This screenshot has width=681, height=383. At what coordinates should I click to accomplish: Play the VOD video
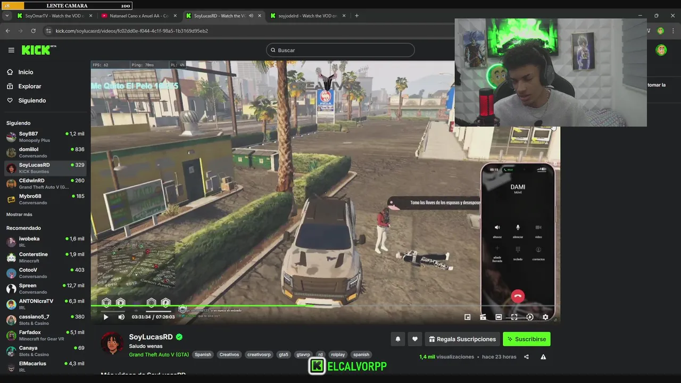[x=105, y=317]
